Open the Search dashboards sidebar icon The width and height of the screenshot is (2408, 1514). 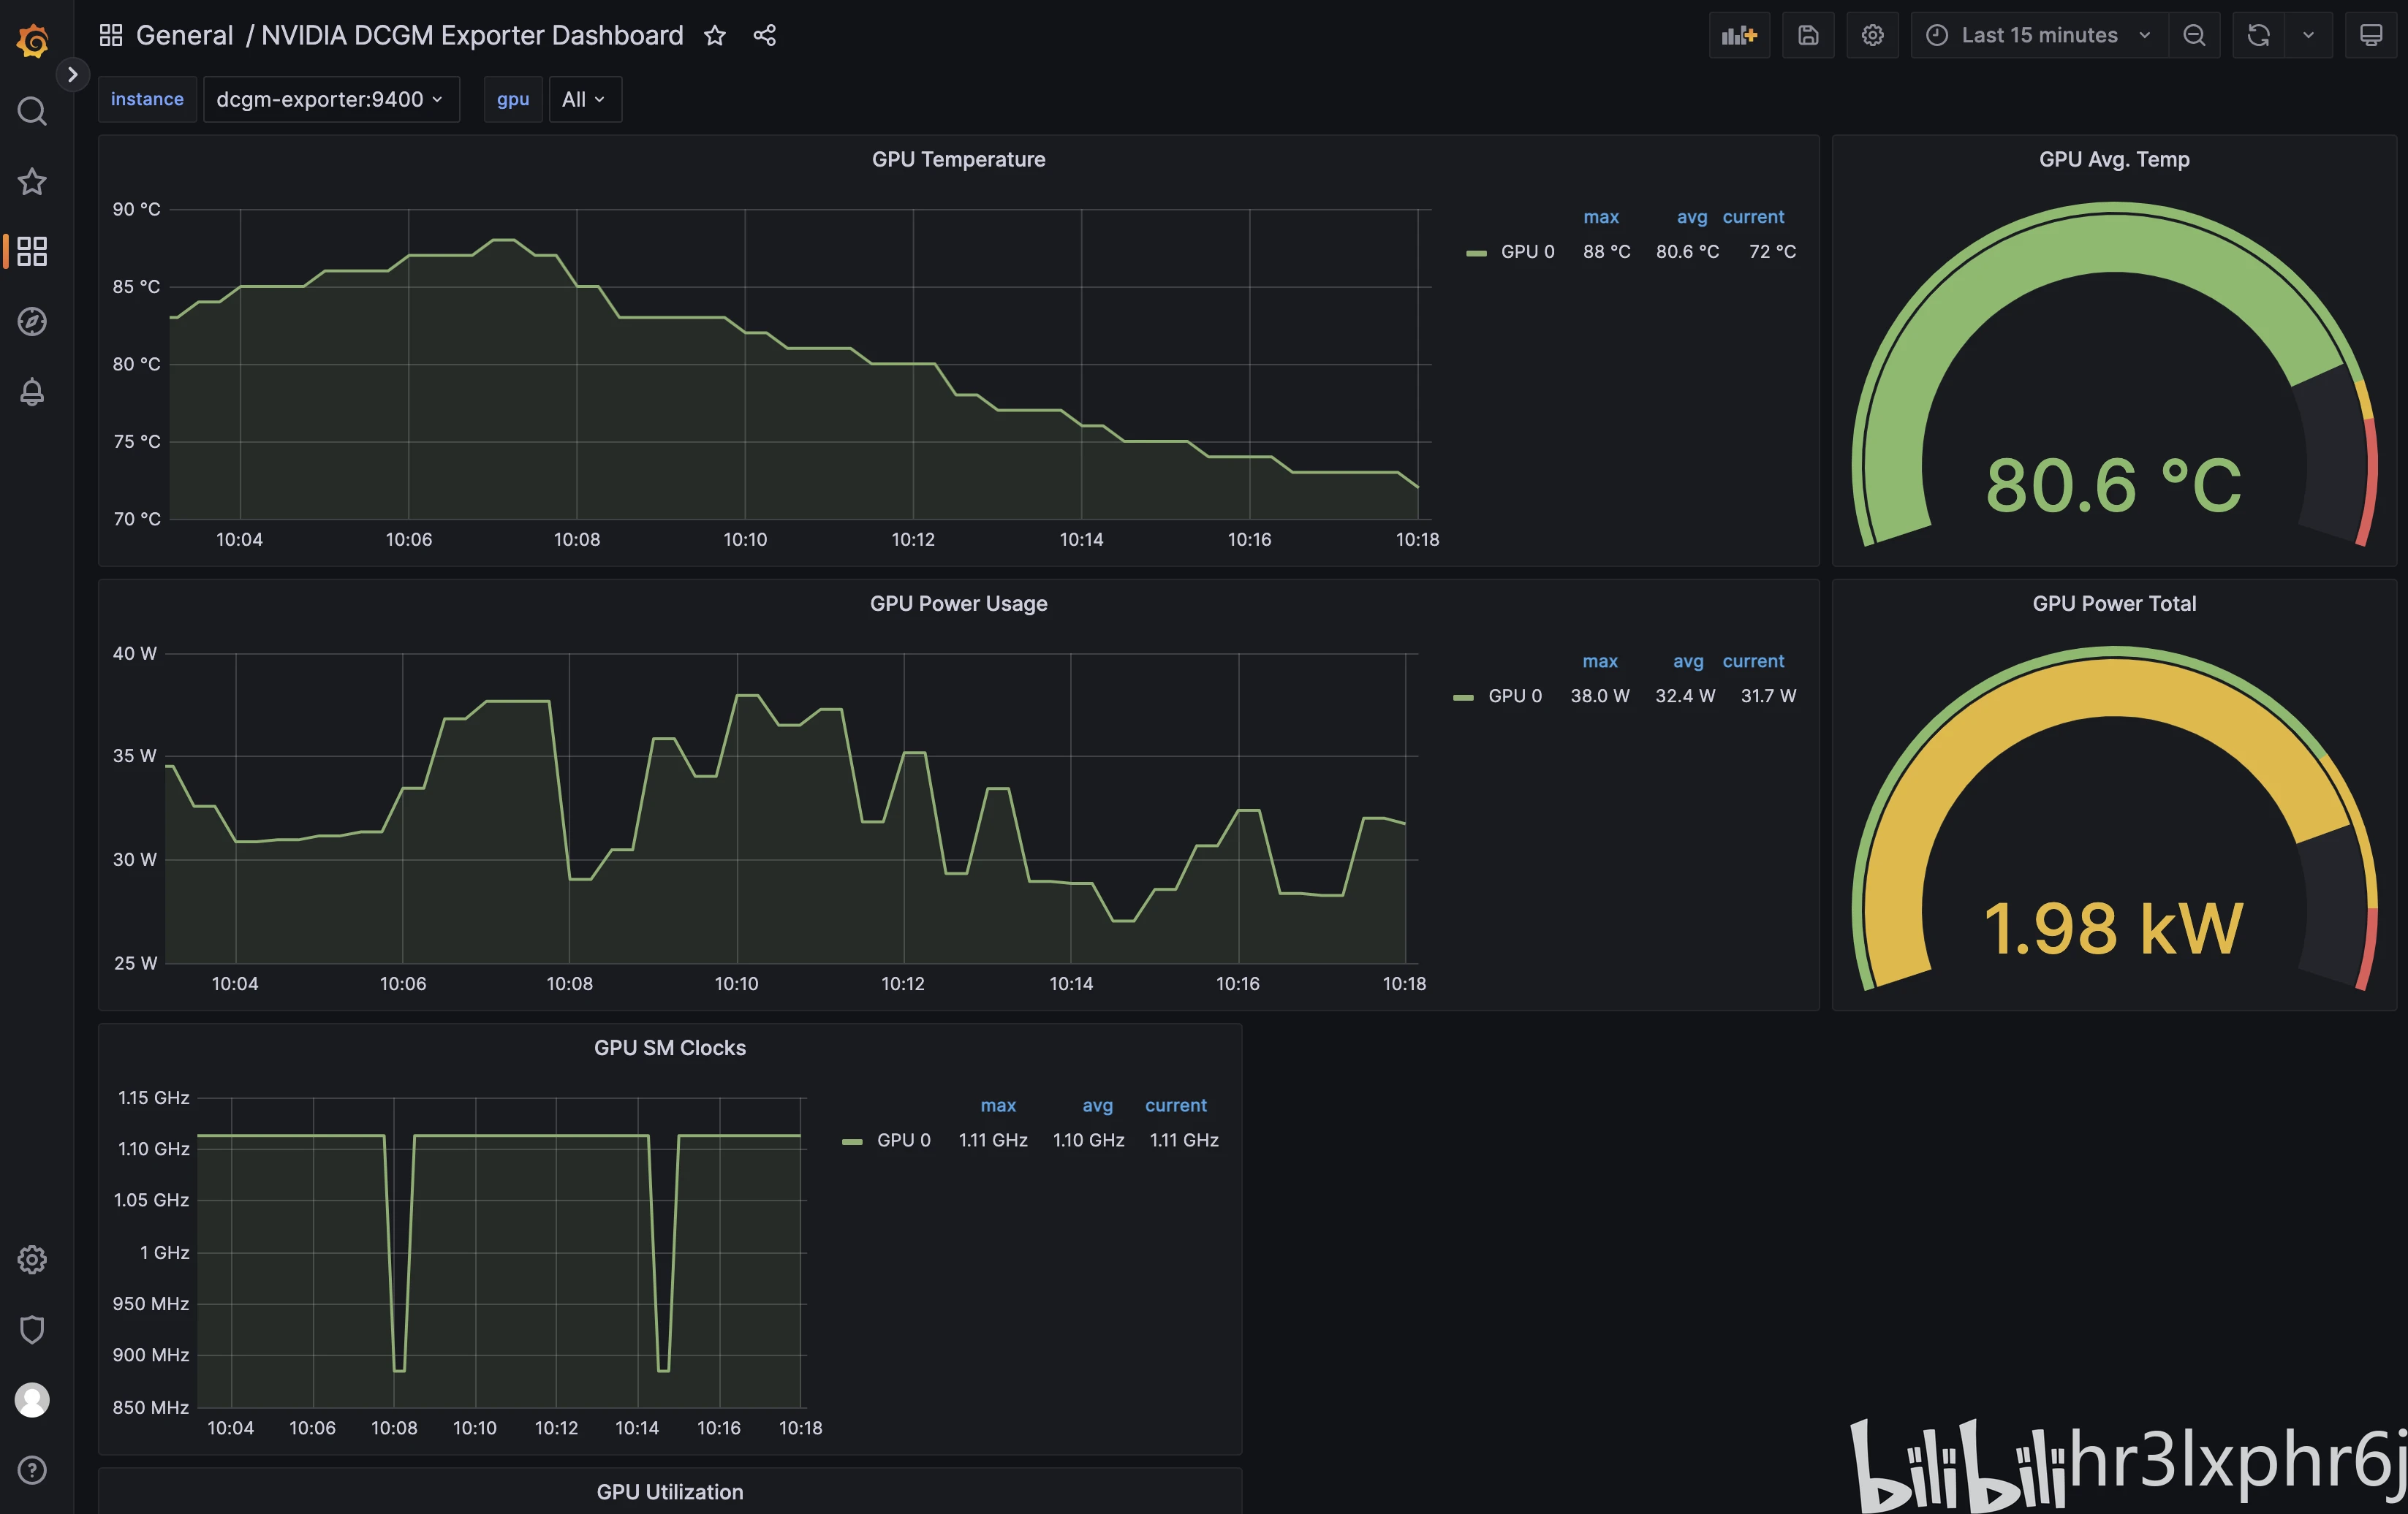click(x=32, y=111)
